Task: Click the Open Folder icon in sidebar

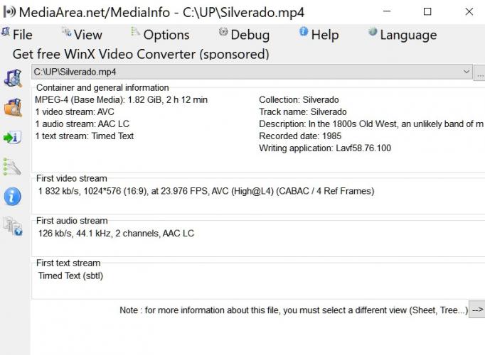Action: 13,107
